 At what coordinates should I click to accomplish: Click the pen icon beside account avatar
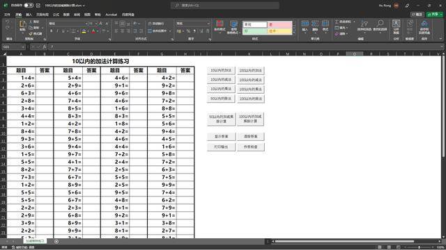point(407,6)
